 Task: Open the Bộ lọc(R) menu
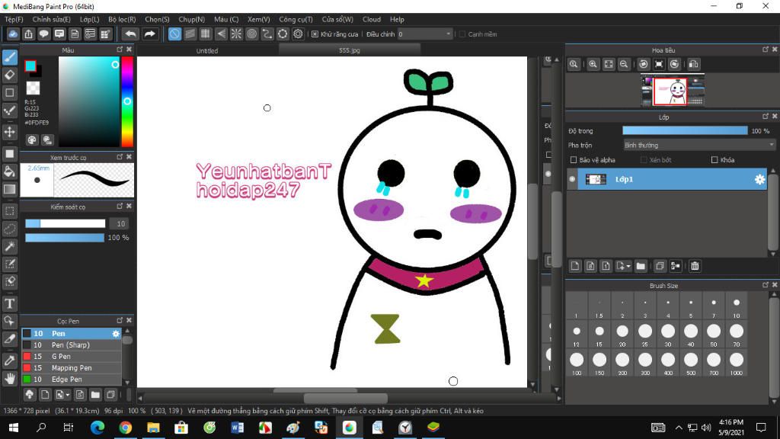[122, 19]
